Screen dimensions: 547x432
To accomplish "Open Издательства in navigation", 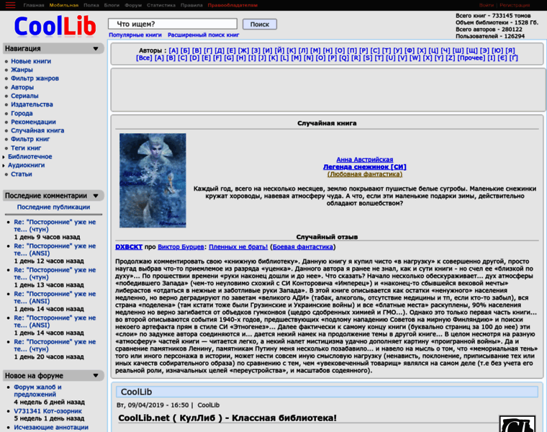I will point(32,104).
